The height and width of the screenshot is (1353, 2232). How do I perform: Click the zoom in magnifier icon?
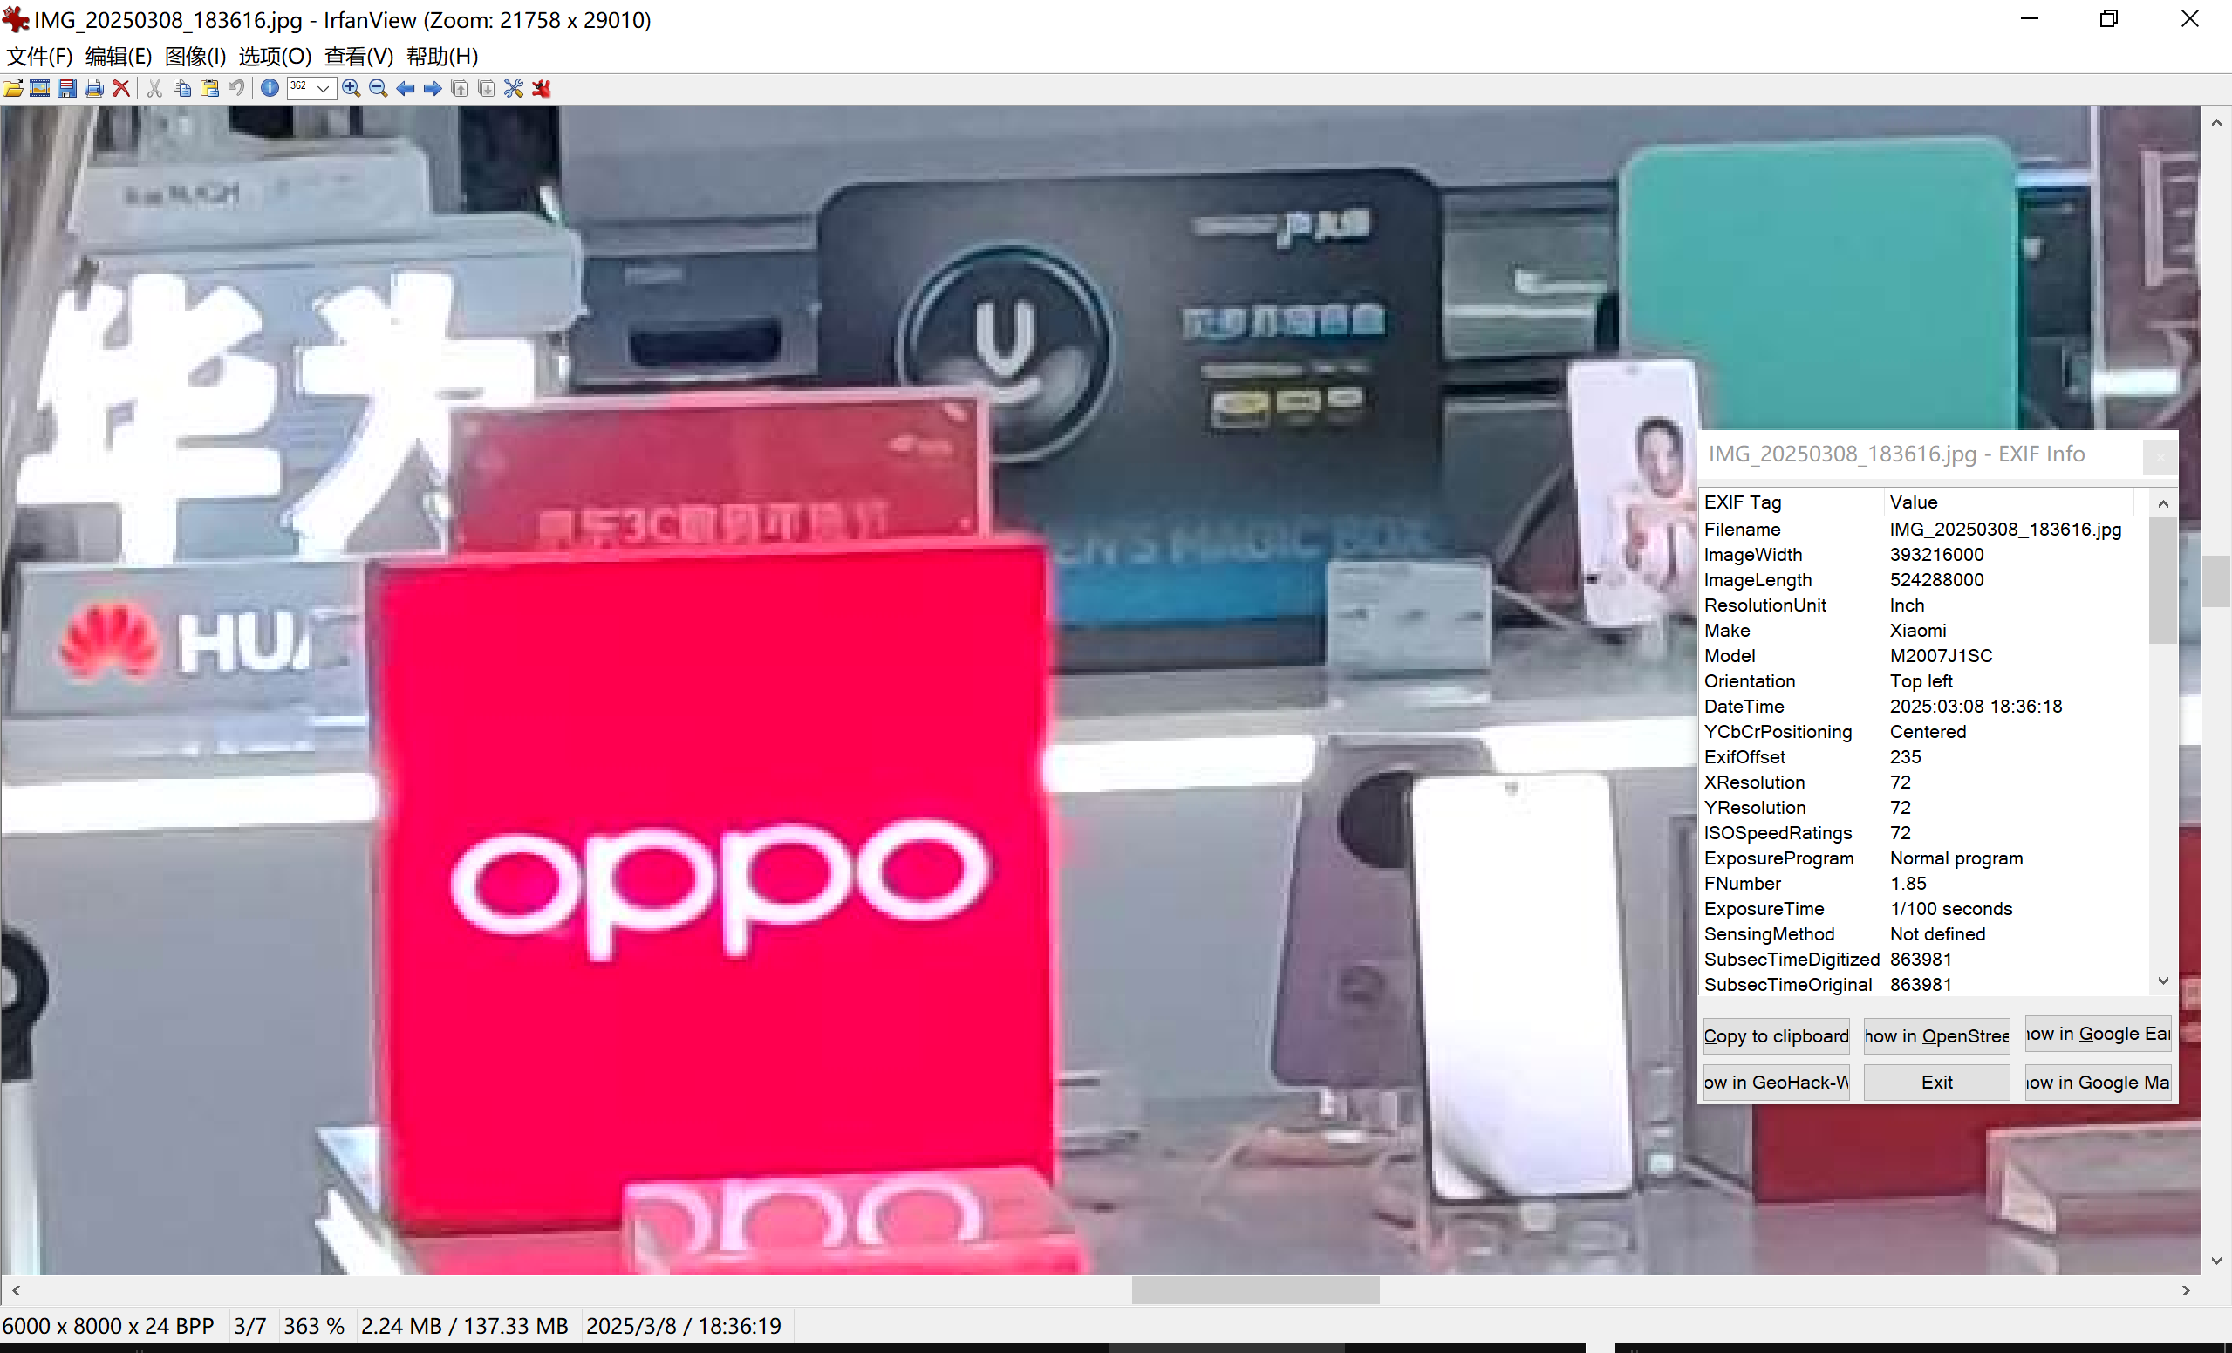coord(352,88)
